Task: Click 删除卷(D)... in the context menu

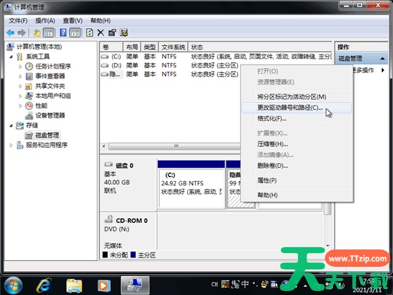Action: point(272,165)
